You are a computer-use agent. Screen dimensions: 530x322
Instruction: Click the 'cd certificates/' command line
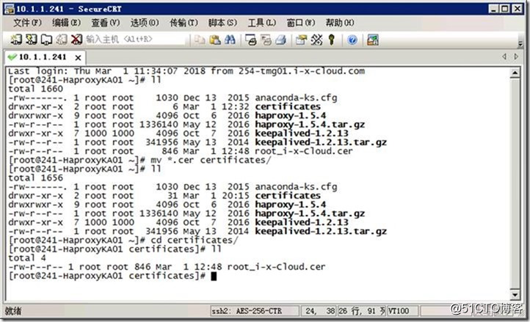coord(123,241)
